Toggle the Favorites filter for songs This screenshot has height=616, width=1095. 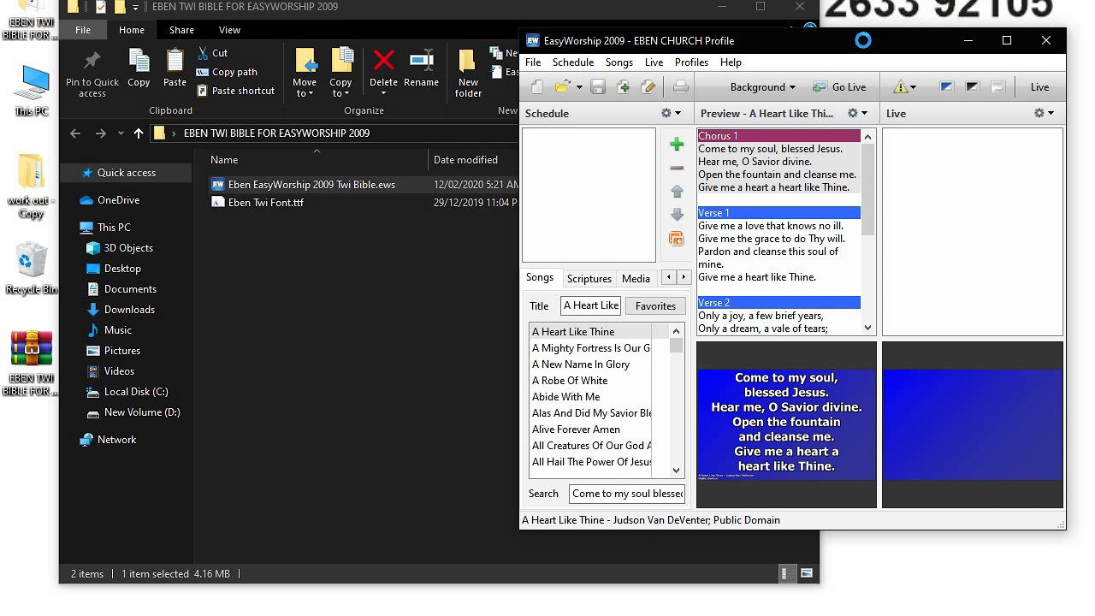(655, 306)
